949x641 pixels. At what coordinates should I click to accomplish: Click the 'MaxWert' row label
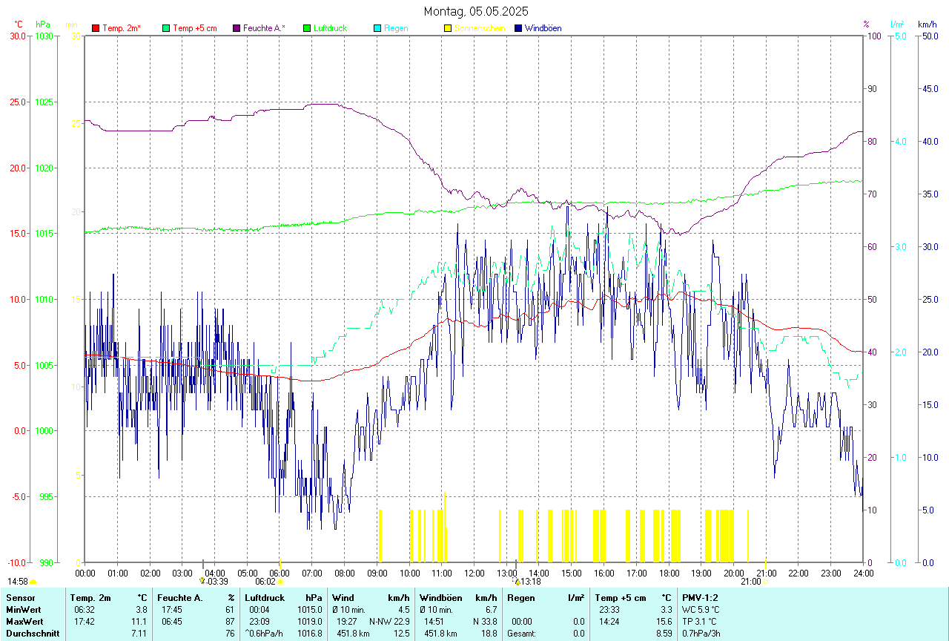tap(24, 621)
